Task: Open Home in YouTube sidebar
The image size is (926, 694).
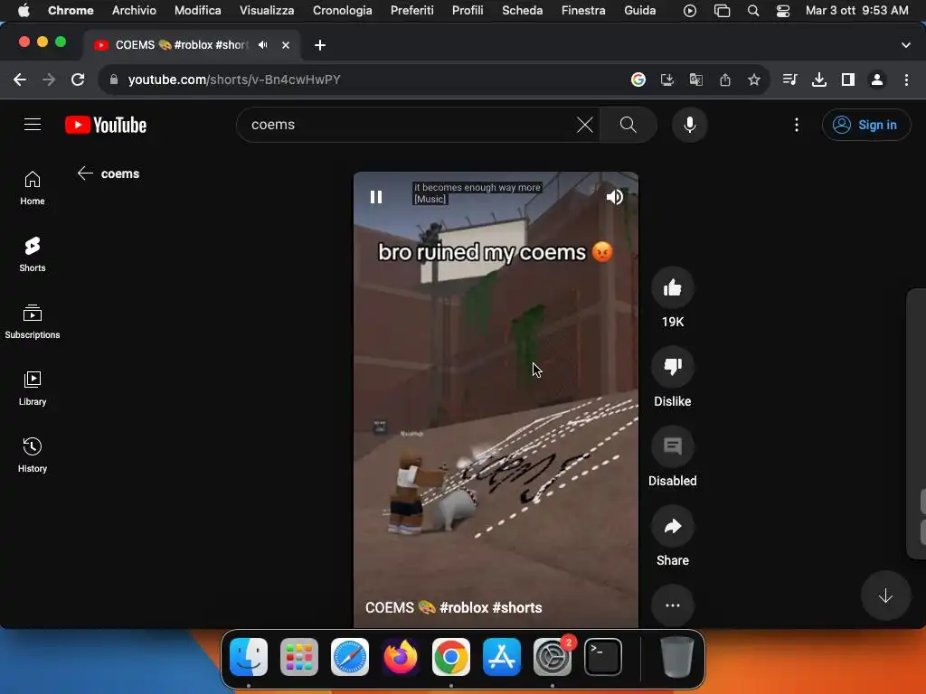Action: click(33, 188)
